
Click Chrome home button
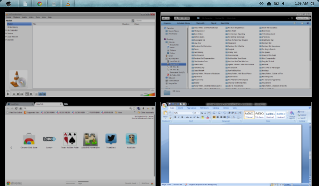21,108
